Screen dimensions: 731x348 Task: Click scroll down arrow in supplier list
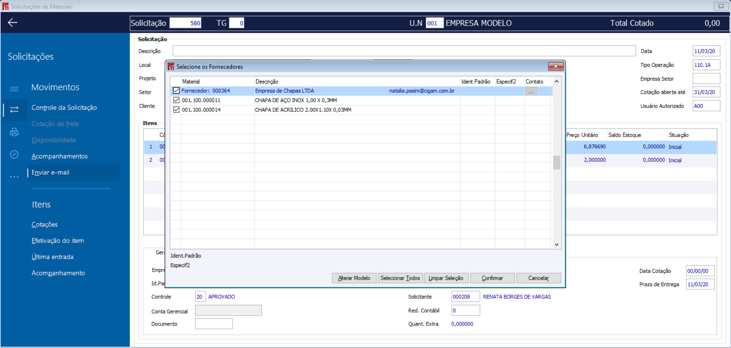click(557, 245)
